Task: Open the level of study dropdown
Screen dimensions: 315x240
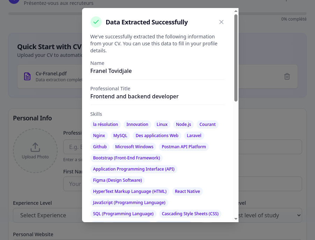Action: click(270, 215)
